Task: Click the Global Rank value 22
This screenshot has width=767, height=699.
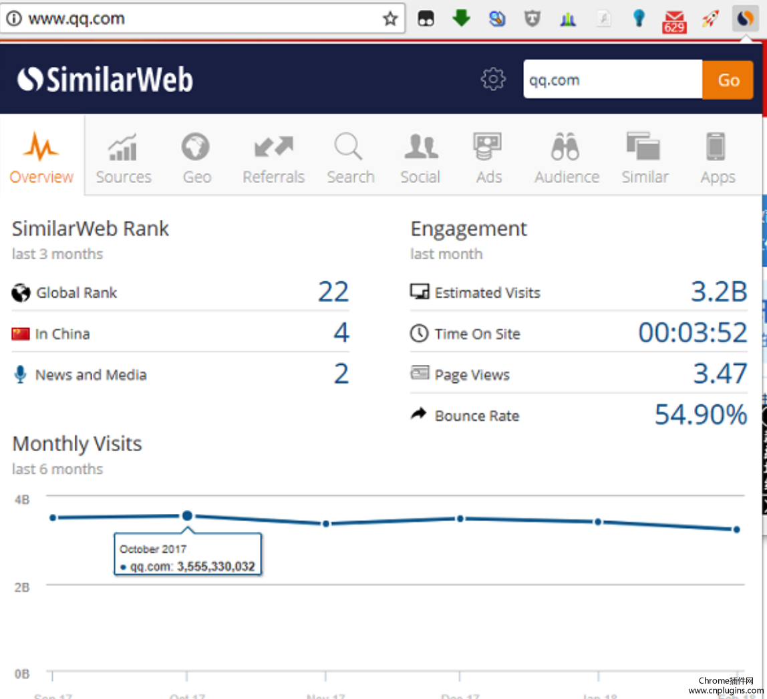Action: (x=333, y=291)
